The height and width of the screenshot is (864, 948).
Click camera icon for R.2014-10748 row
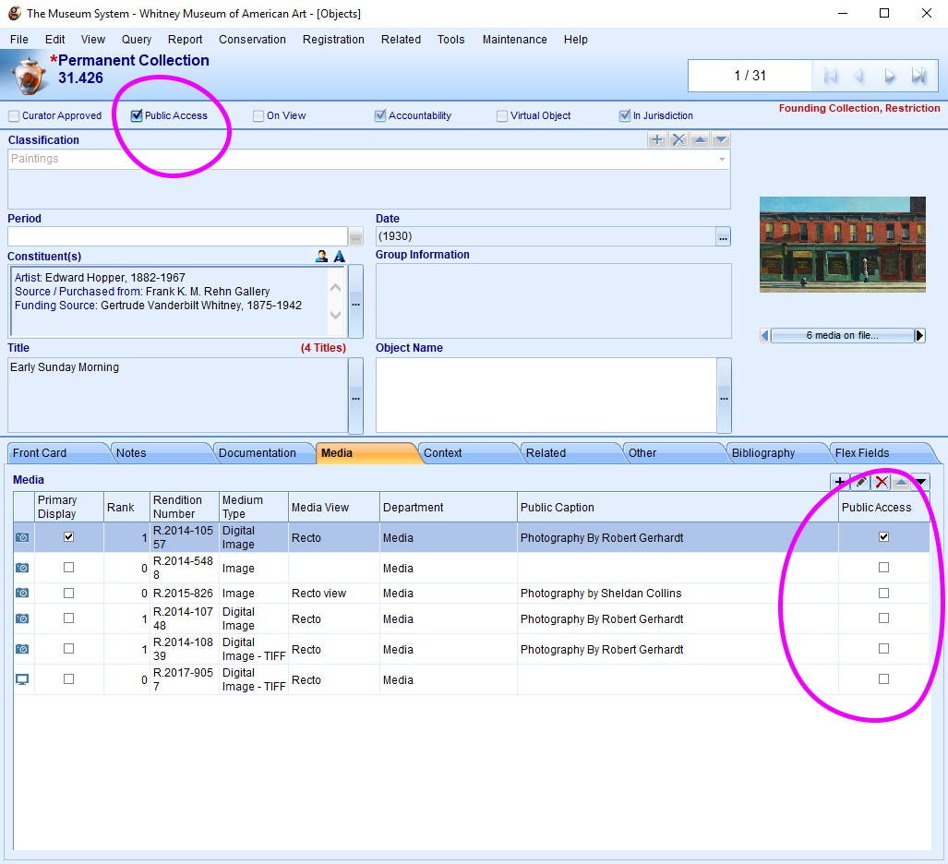22,618
